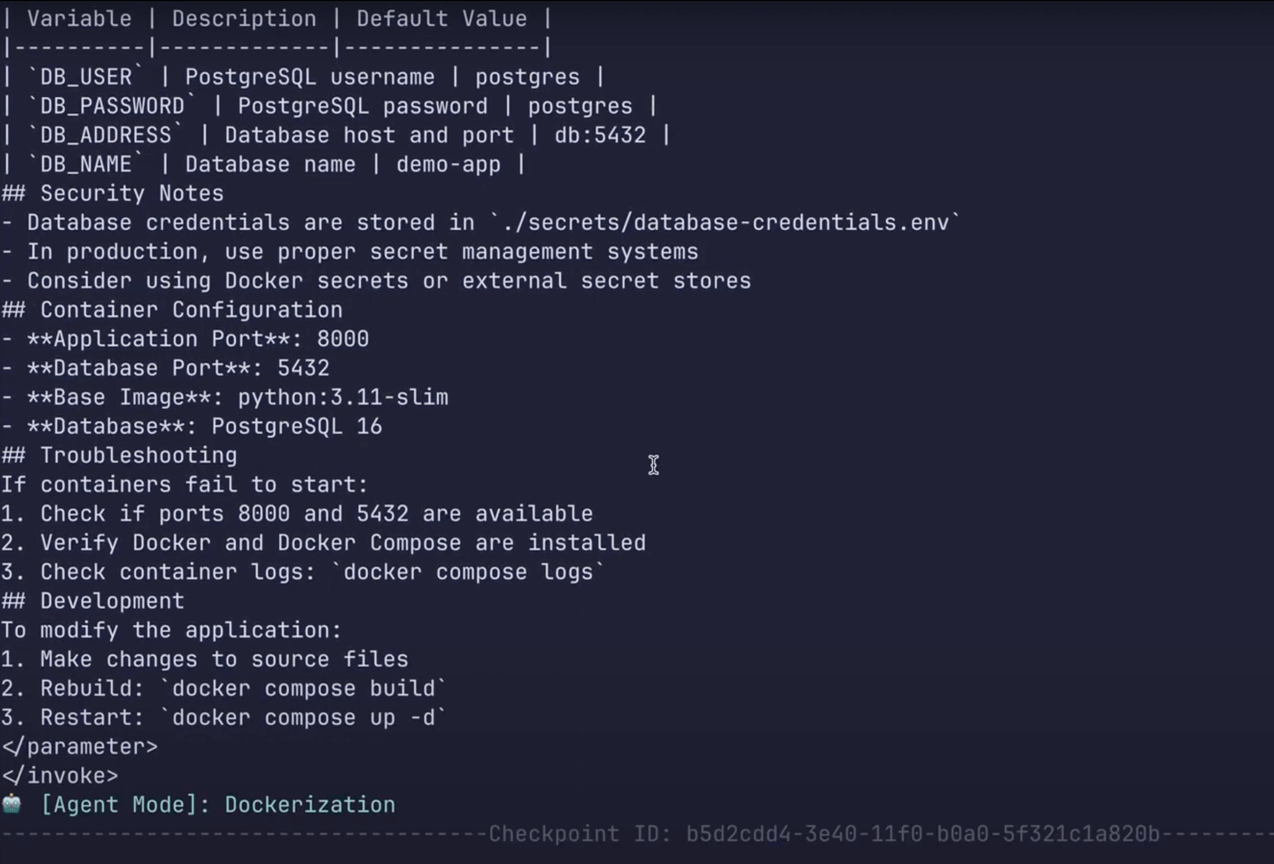The width and height of the screenshot is (1274, 864).
Task: Click the DB_NAME variable name
Action: click(86, 164)
